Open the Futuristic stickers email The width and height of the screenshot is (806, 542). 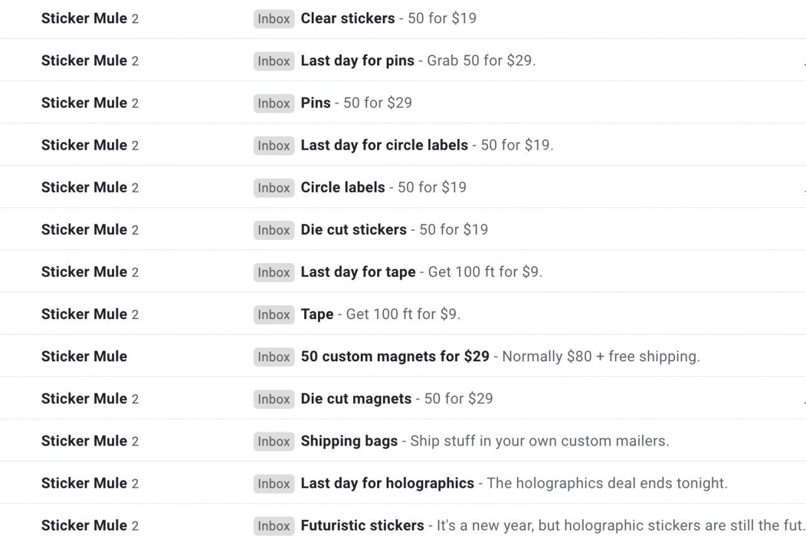(x=403, y=524)
